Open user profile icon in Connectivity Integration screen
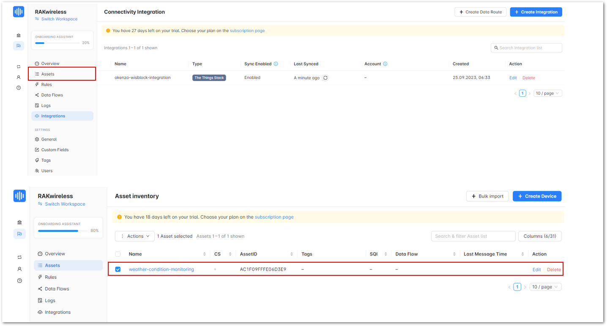This screenshot has height=326, width=607. coord(19,77)
